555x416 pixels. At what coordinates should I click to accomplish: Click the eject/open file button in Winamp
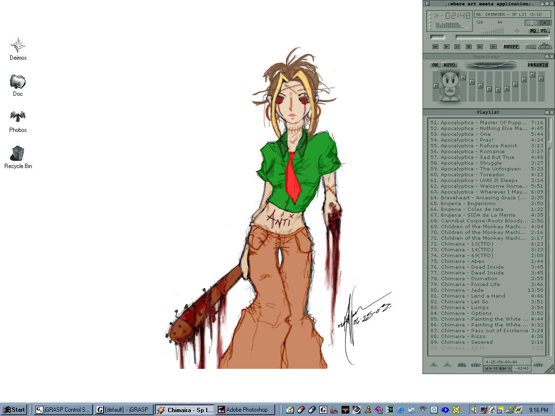click(x=493, y=47)
